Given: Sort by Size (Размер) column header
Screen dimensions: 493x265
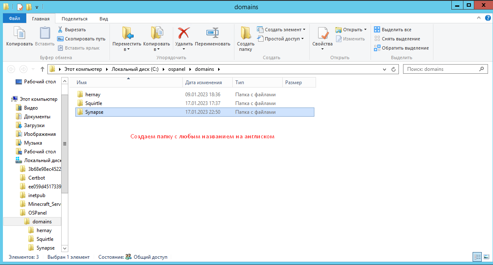Looking at the screenshot, I should 299,82.
